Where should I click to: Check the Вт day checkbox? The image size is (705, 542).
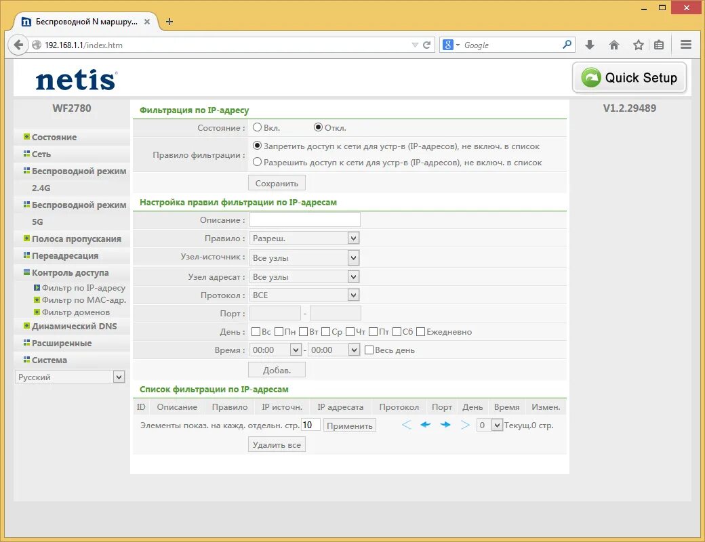tap(304, 332)
